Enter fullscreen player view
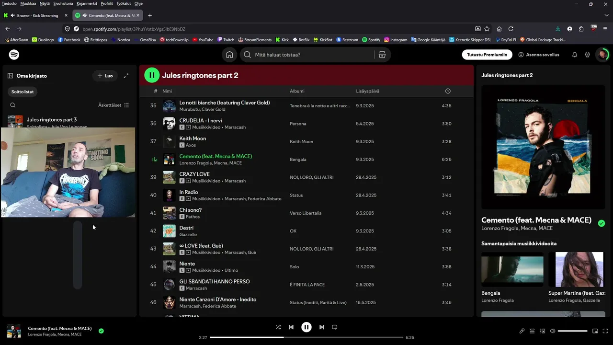This screenshot has width=613, height=345. [606, 331]
